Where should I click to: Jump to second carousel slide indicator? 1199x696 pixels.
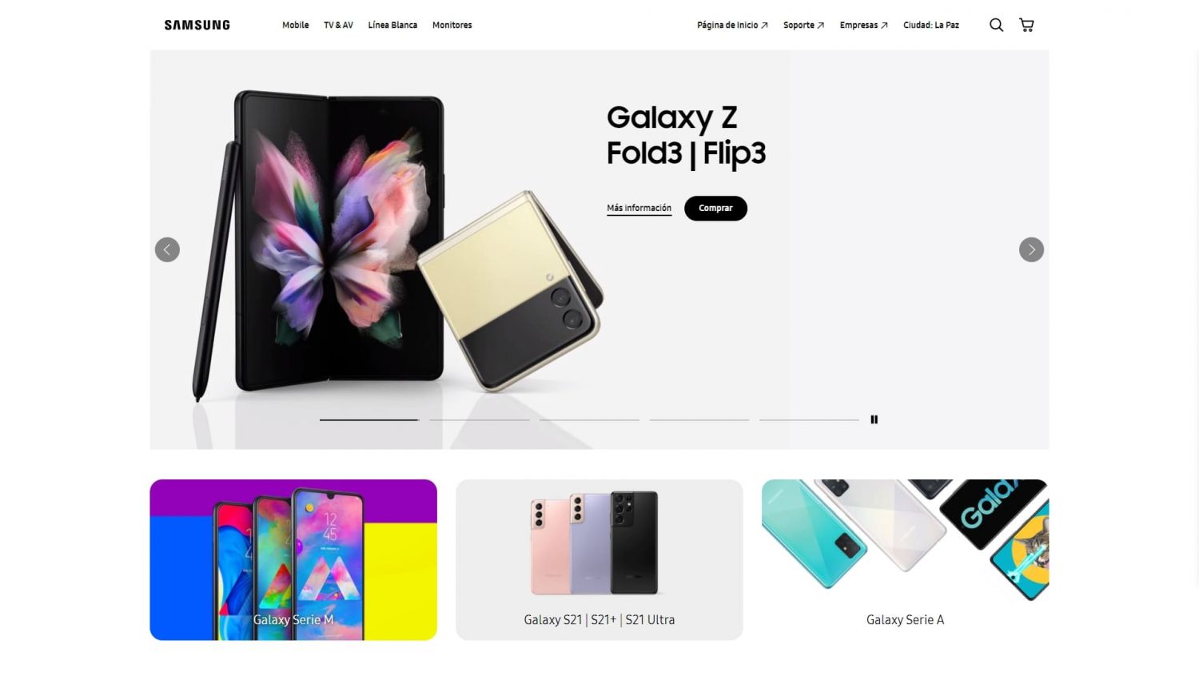tap(480, 420)
